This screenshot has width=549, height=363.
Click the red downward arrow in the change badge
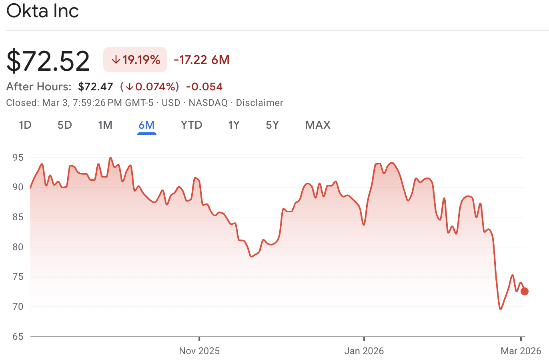click(x=116, y=59)
